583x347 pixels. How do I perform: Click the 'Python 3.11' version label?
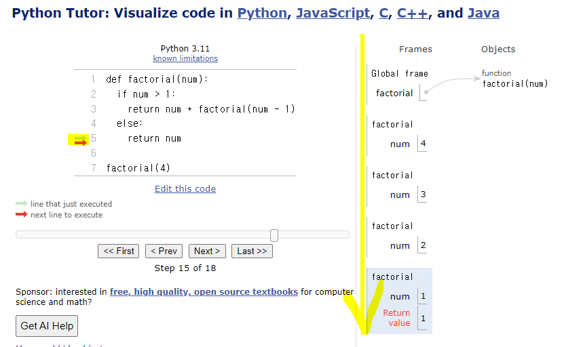tap(185, 49)
